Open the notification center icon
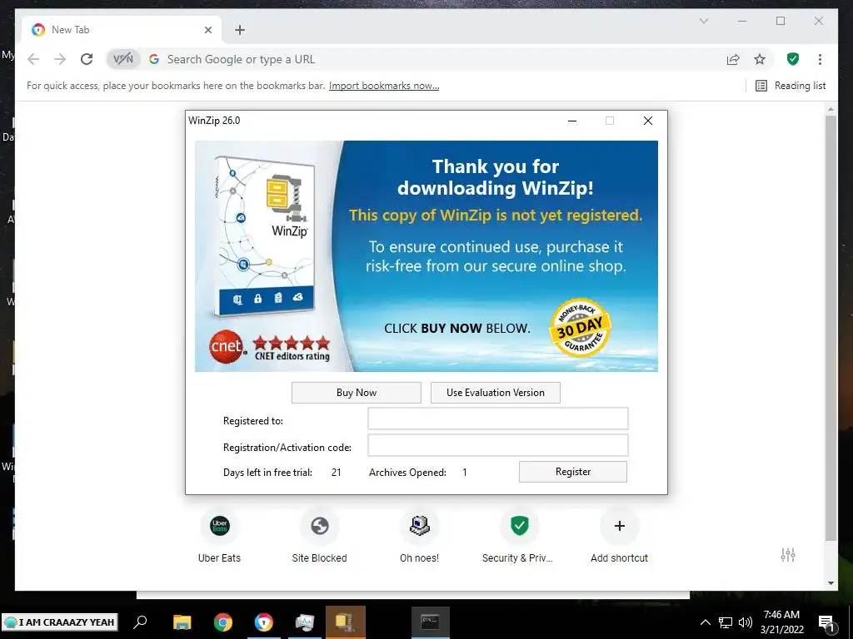 [x=826, y=622]
